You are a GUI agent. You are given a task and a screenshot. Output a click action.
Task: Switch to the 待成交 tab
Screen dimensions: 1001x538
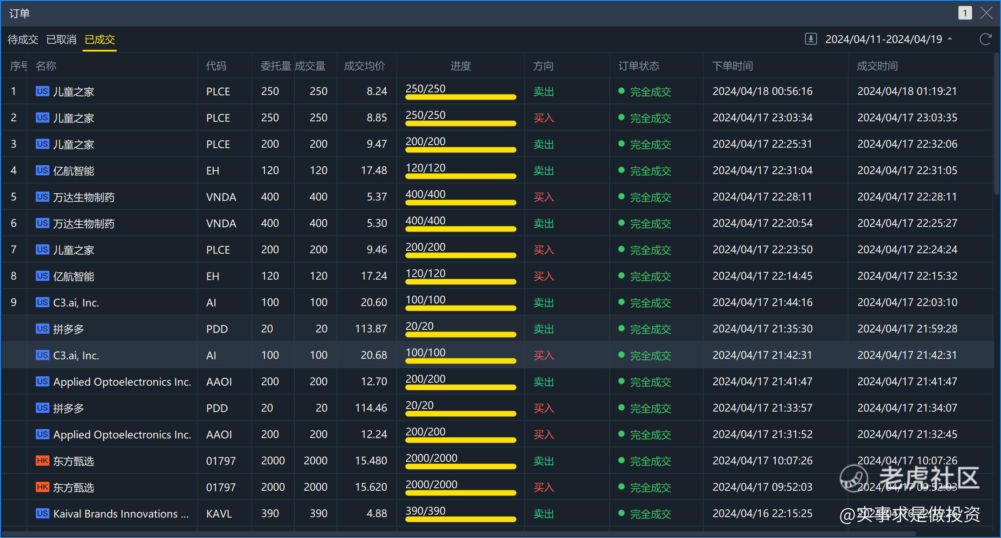tap(23, 40)
